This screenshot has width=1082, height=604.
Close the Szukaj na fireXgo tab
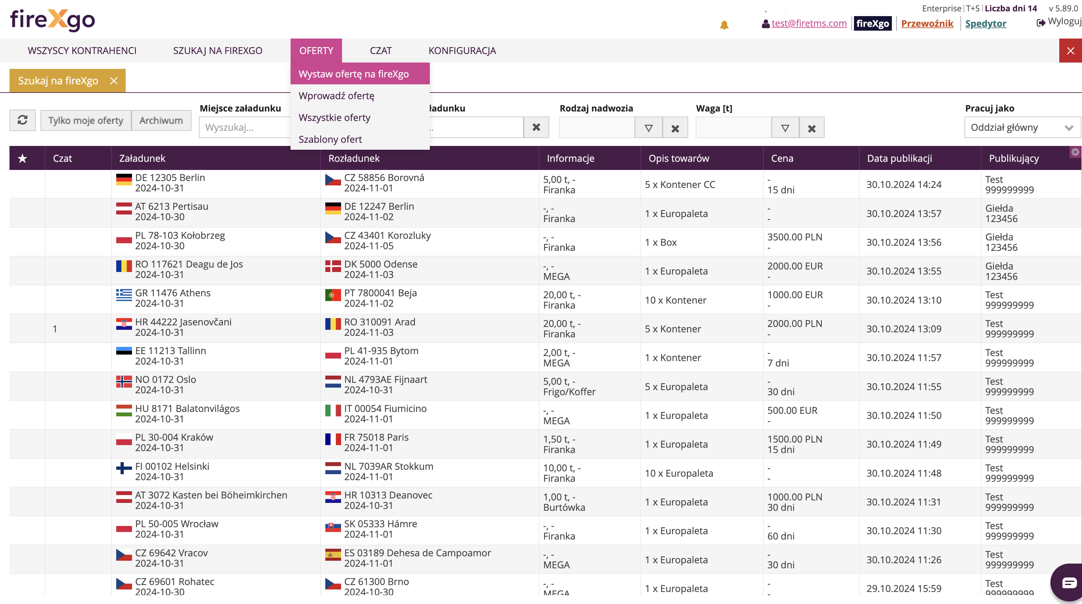click(x=114, y=81)
